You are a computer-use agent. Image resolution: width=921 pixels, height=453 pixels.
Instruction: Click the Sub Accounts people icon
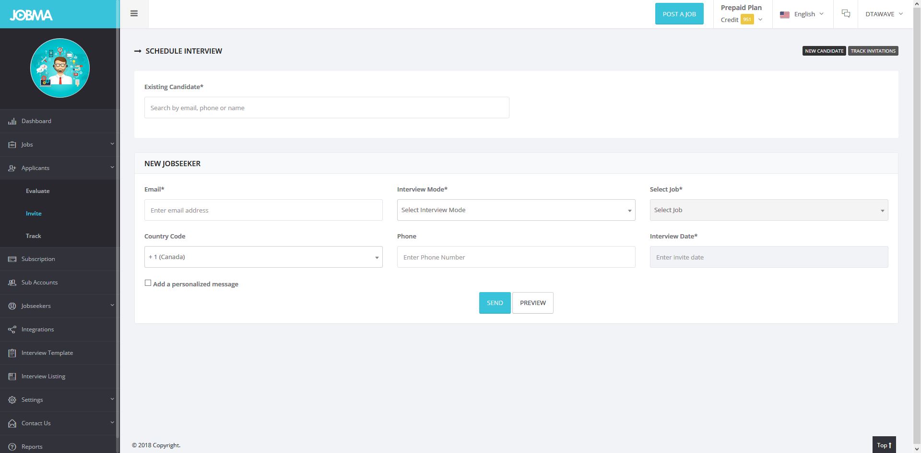[12, 283]
